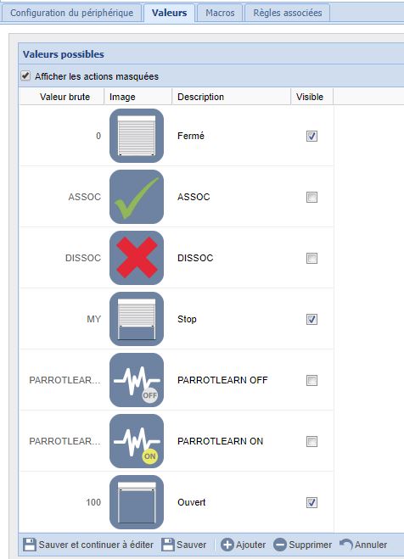Click the red cross DISSOC image
Viewport: 404px width, 559px height.
(x=137, y=258)
